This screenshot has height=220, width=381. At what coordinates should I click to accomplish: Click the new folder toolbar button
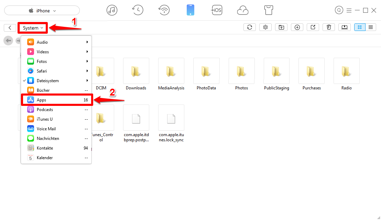[281, 27]
